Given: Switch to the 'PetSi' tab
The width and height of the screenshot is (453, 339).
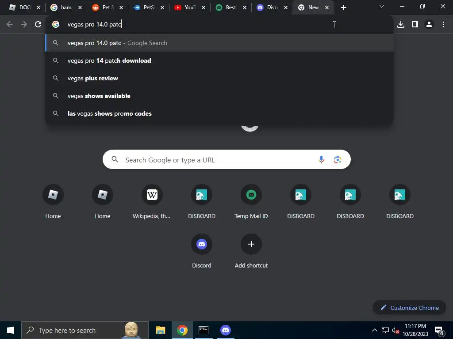Looking at the screenshot, I should coord(149,8).
